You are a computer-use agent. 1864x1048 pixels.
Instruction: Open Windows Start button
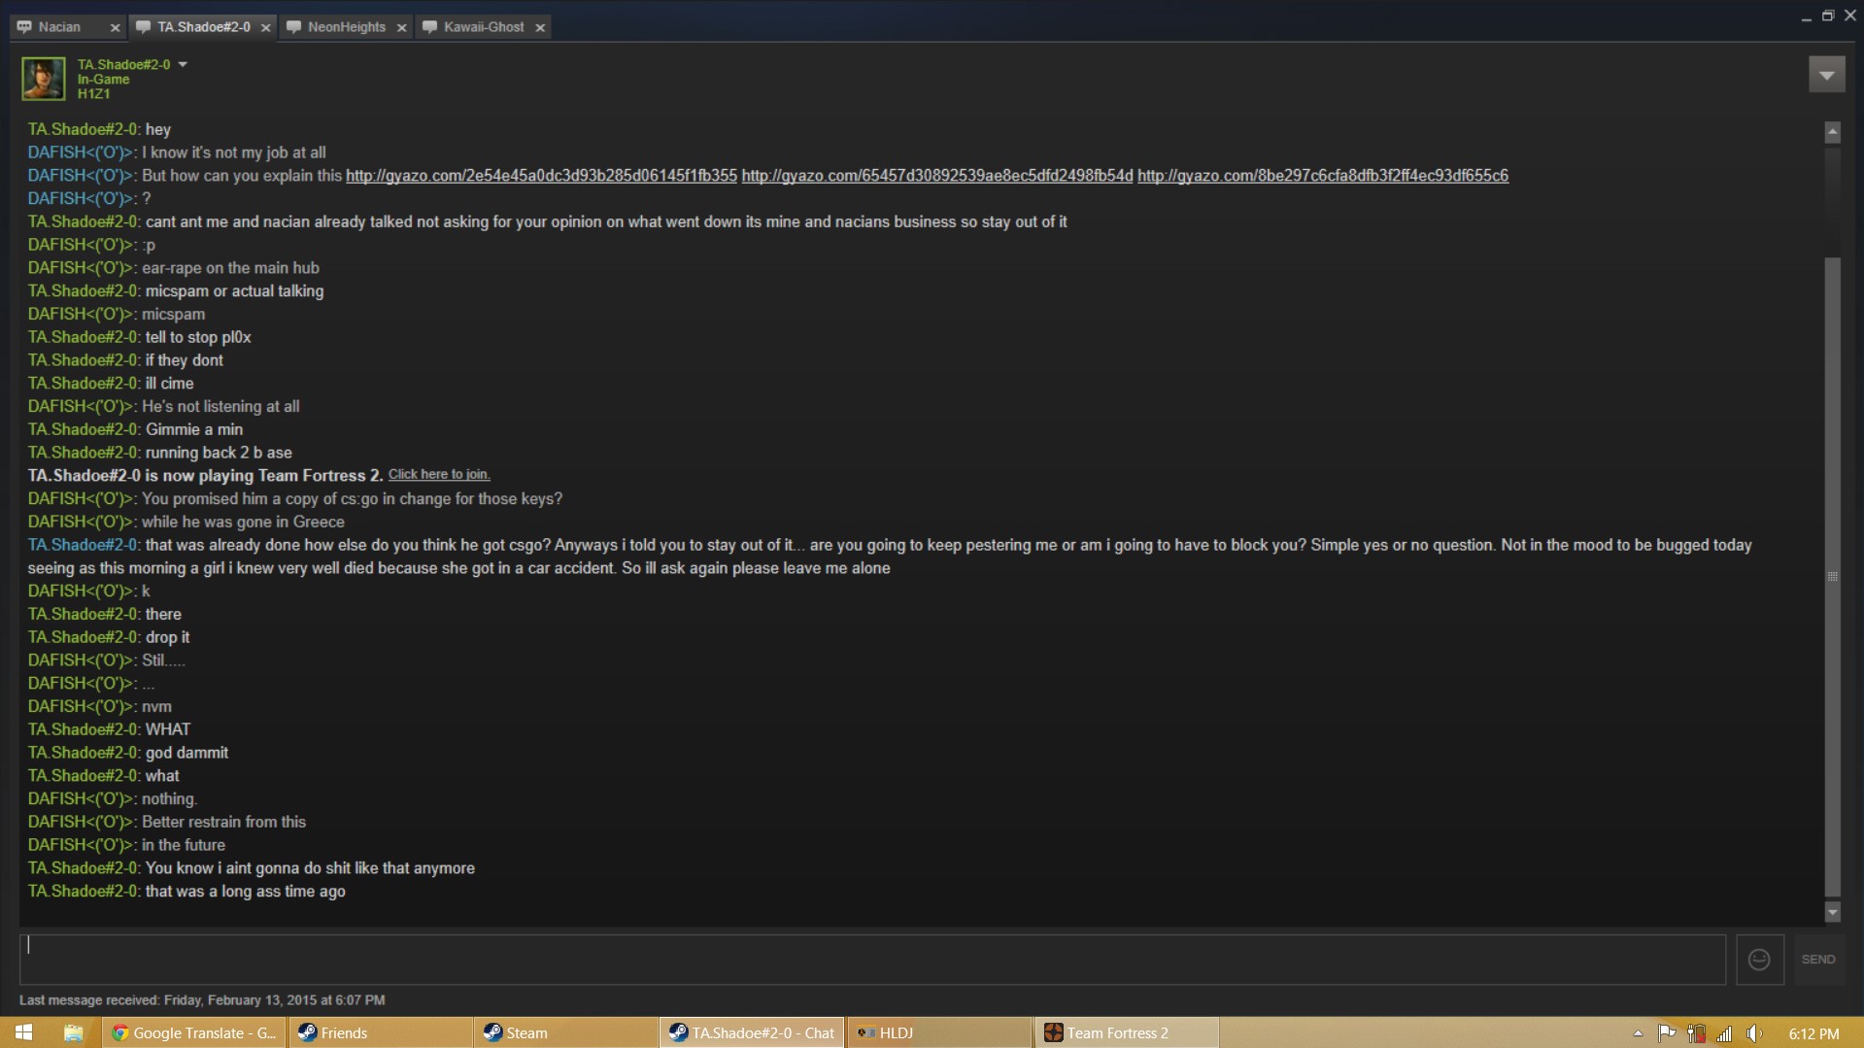pyautogui.click(x=24, y=1032)
